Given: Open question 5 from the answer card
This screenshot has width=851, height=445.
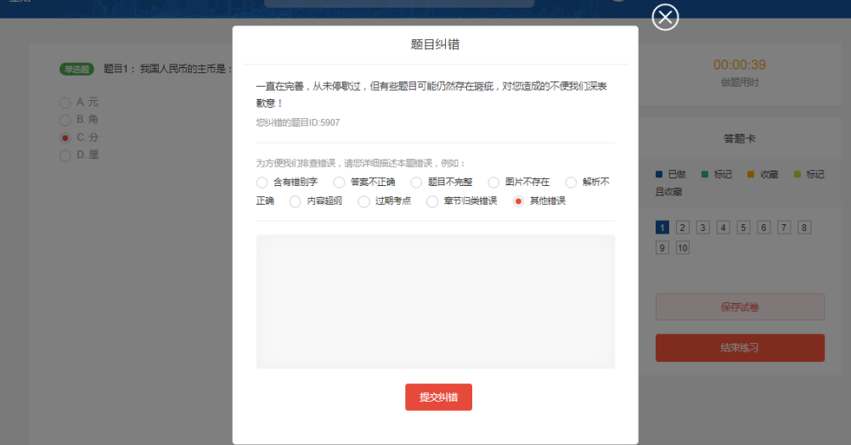Looking at the screenshot, I should [x=743, y=228].
